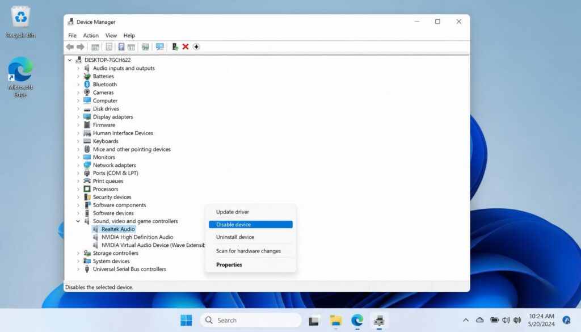The image size is (581, 332).
Task: Open Task View from the taskbar
Action: click(314, 320)
